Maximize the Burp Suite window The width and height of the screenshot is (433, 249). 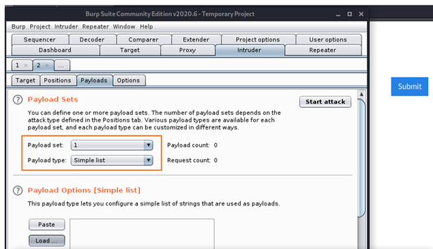pyautogui.click(x=350, y=14)
